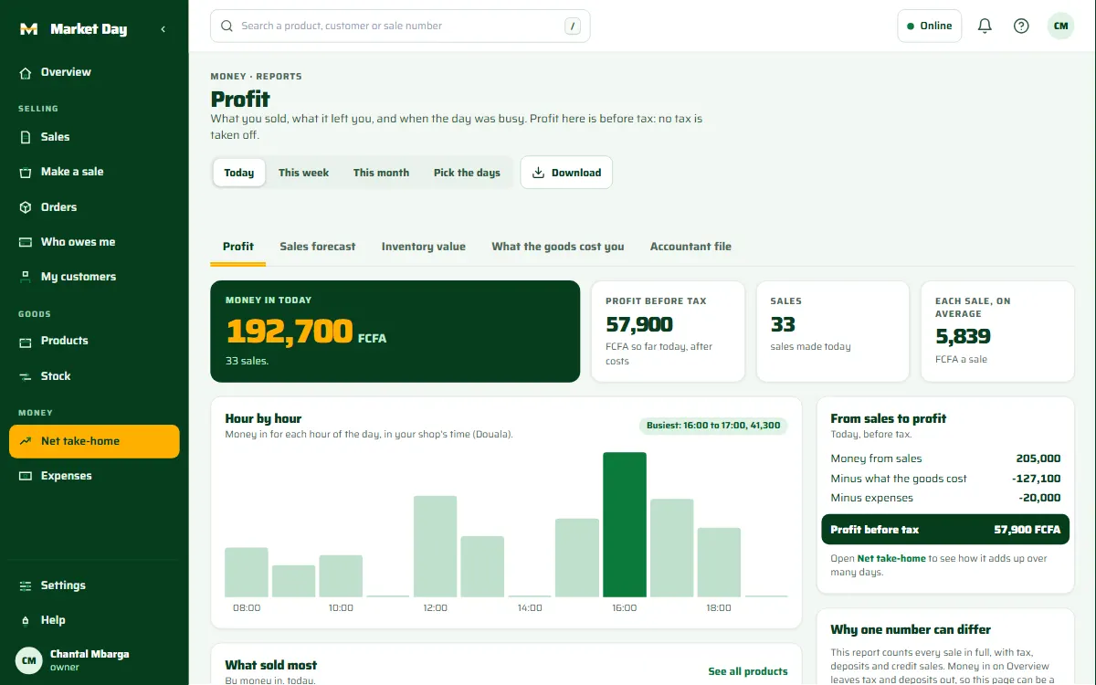Image resolution: width=1096 pixels, height=685 pixels.
Task: Click the Busiest 16:00 to 17:00 badge
Action: pyautogui.click(x=712, y=426)
